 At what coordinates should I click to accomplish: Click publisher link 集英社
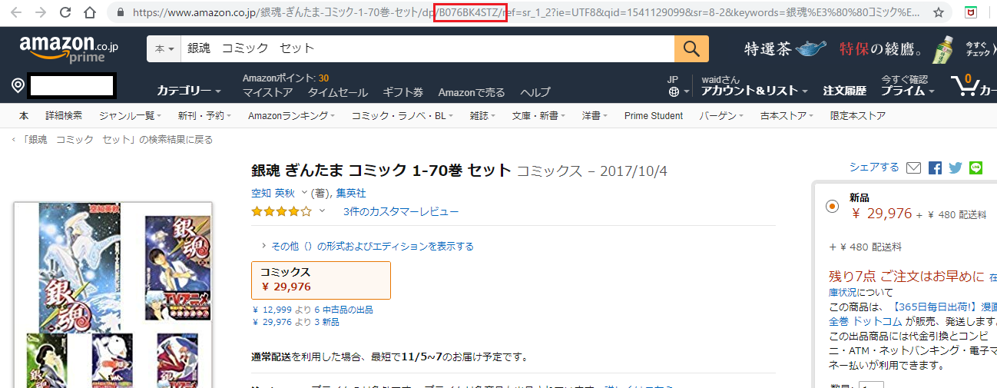[x=351, y=193]
